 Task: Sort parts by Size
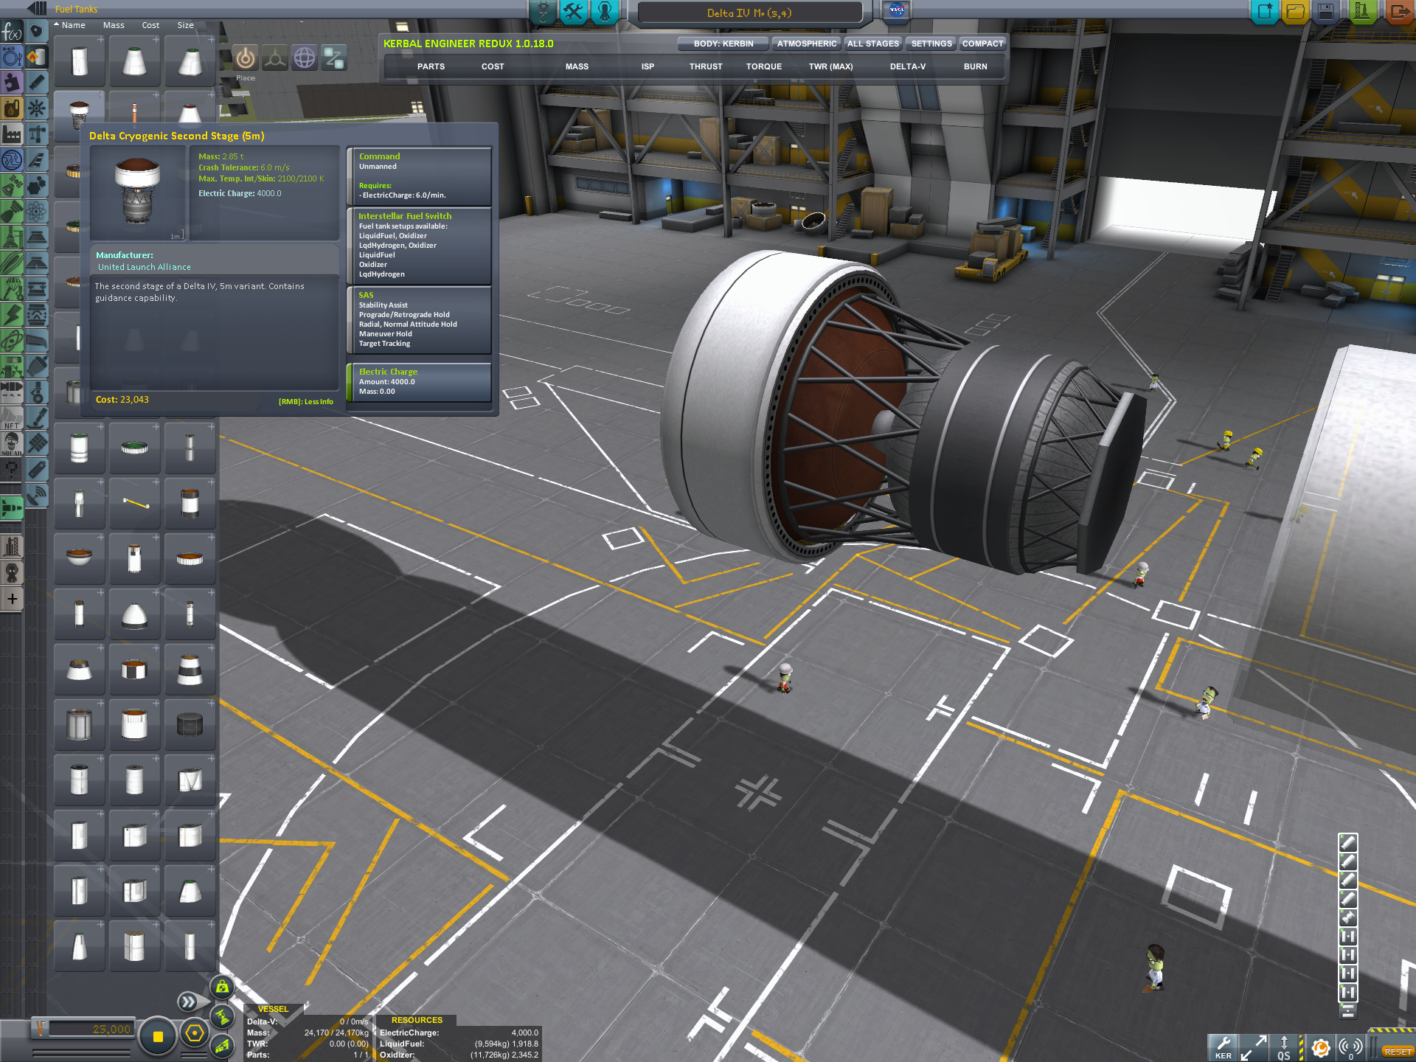point(185,25)
